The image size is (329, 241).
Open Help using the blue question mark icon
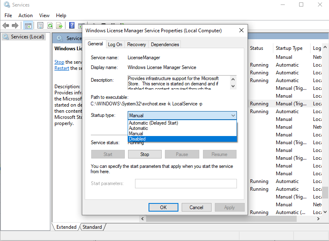(x=72, y=25)
